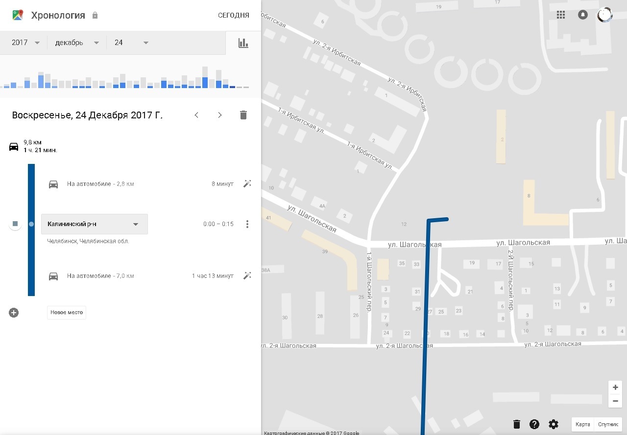Click the Новое место button
The width and height of the screenshot is (627, 435).
pos(67,313)
